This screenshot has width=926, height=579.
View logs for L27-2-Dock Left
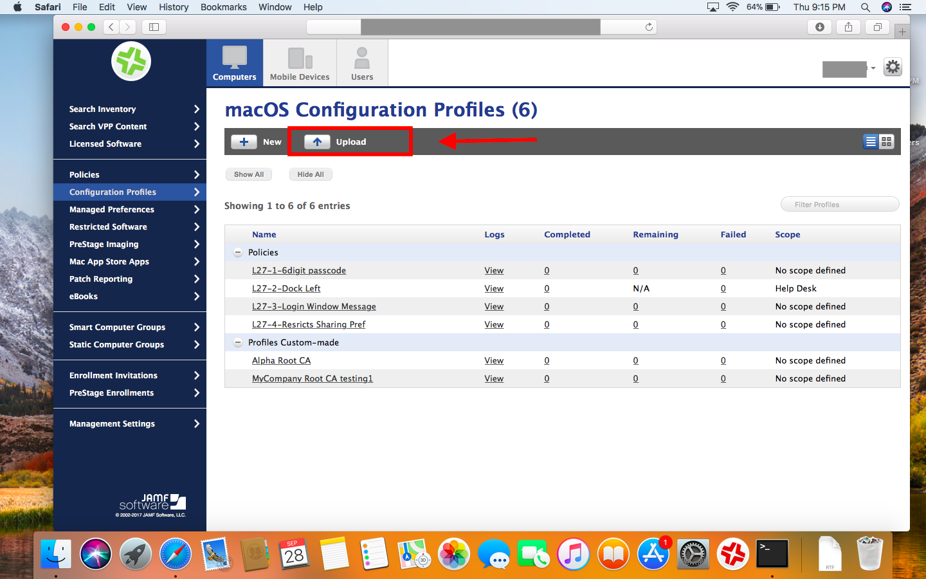pos(494,289)
